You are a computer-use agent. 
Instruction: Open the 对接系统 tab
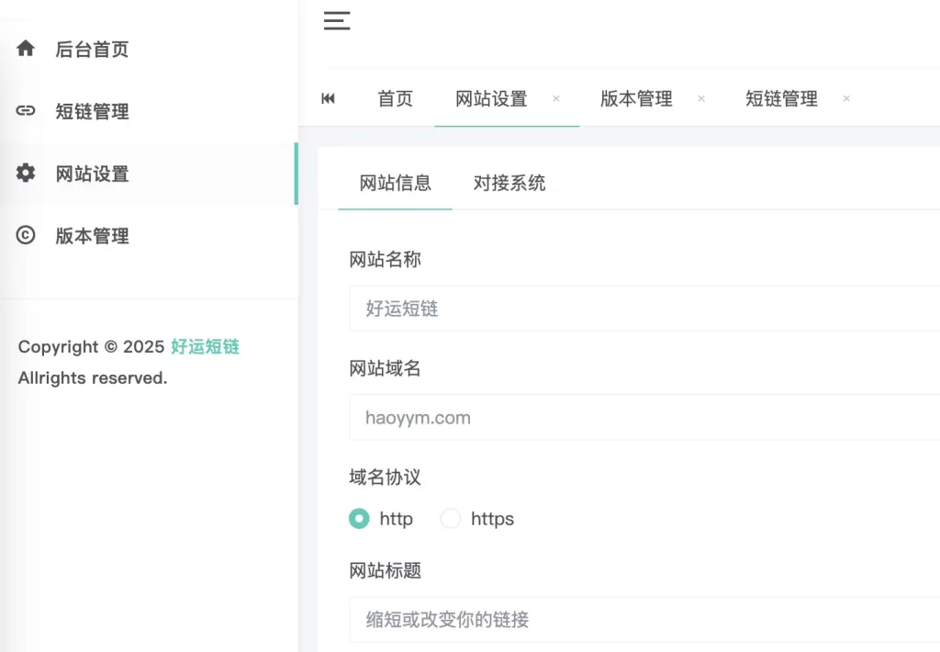tap(509, 184)
